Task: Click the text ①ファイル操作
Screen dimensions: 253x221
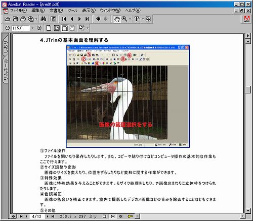Action: click(x=53, y=151)
